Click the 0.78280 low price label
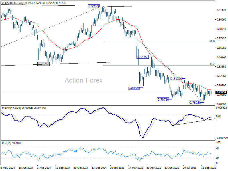228x171 pixels. coord(195,103)
